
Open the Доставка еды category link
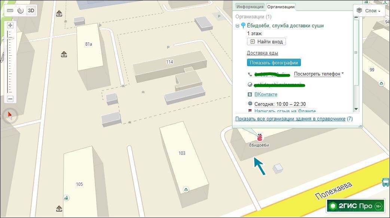(262, 53)
